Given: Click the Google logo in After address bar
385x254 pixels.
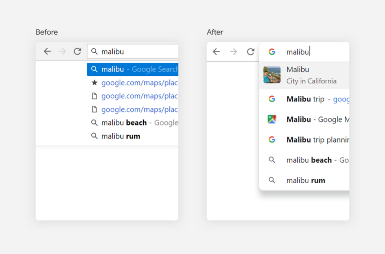Looking at the screenshot, I should [x=272, y=52].
